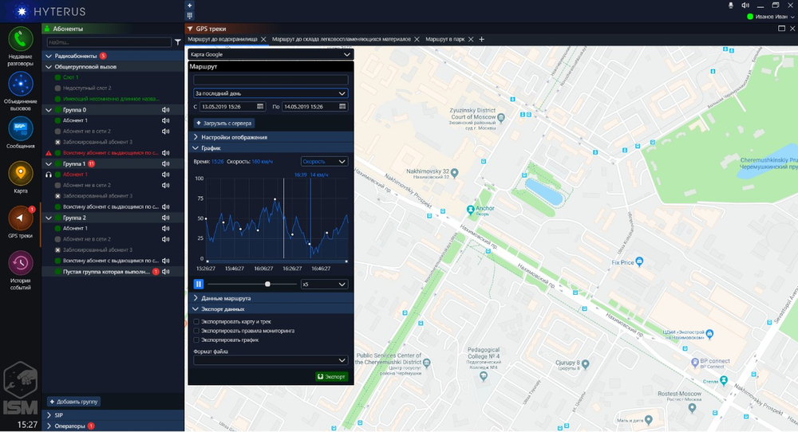Screen dimensions: 798x432
Task: Switch to the Маршрут в парк tab
Action: coord(444,39)
